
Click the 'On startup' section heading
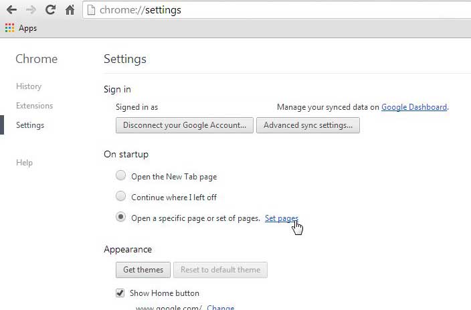tap(126, 154)
